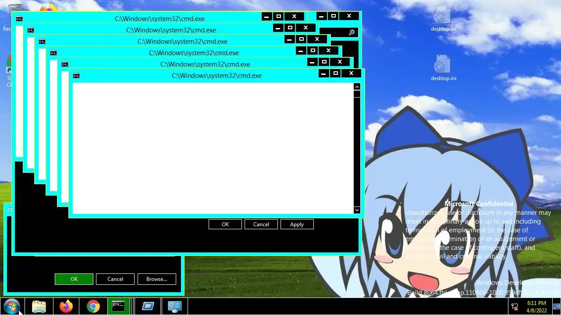Click the search magnifier icon in background dialog

point(352,33)
